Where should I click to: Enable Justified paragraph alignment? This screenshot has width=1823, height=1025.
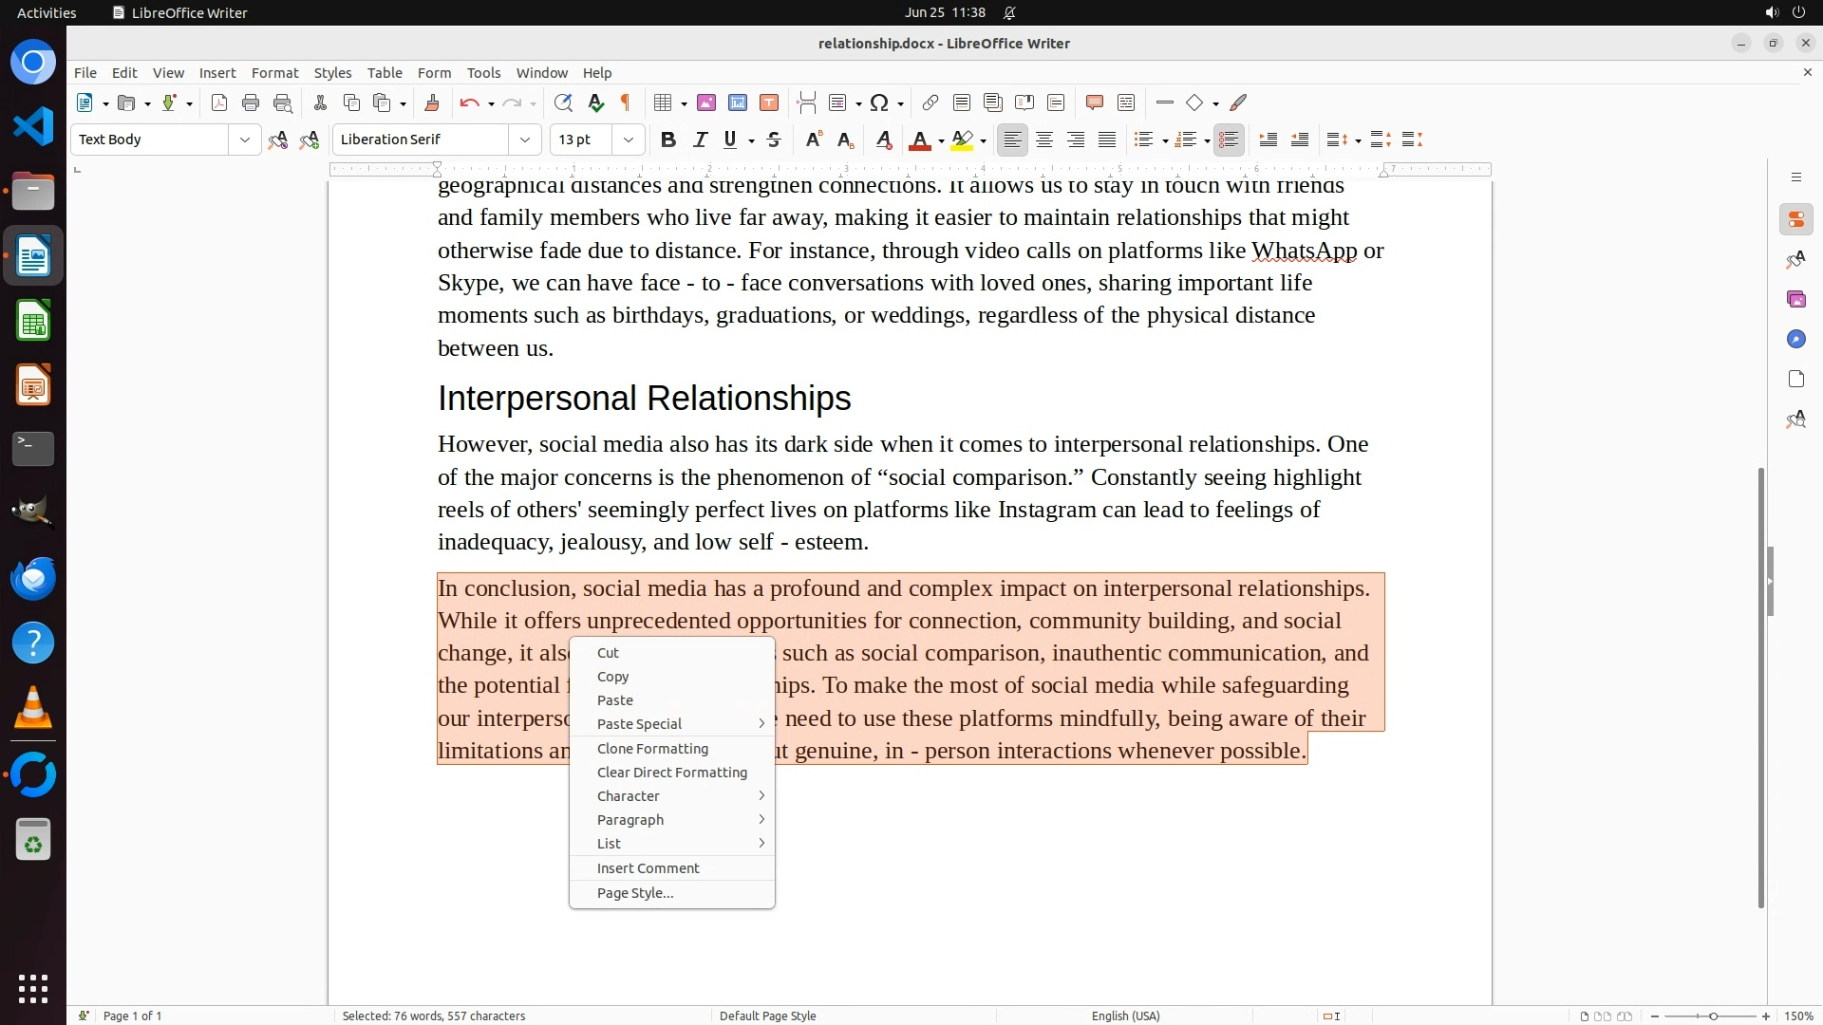[x=1107, y=140]
